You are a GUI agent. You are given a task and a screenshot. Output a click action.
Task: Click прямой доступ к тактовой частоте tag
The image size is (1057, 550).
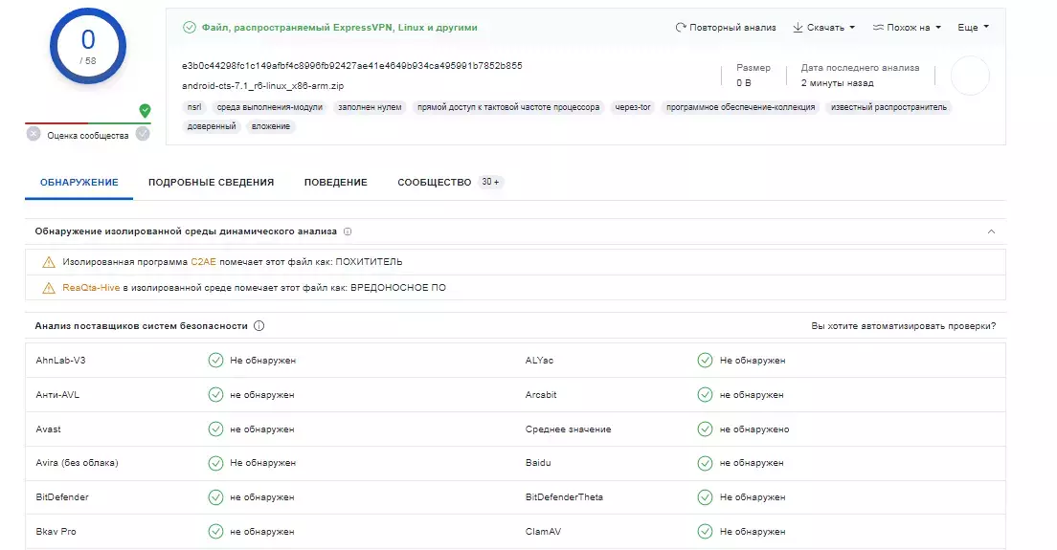pyautogui.click(x=508, y=107)
